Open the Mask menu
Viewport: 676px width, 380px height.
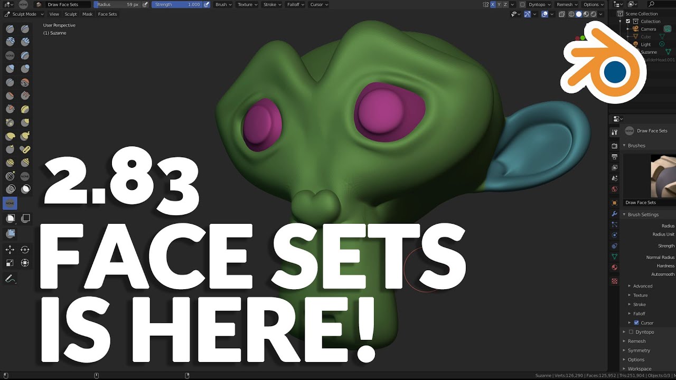coord(87,14)
